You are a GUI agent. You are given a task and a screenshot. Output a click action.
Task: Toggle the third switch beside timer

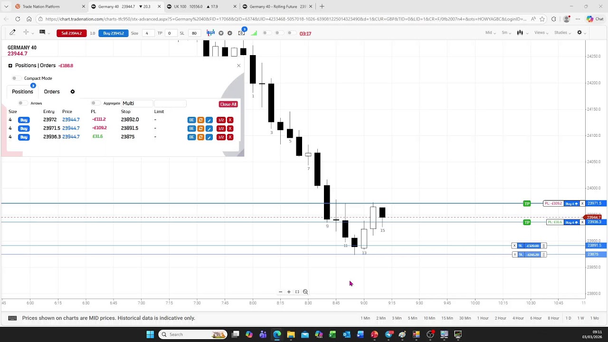pyautogui.click(x=292, y=33)
